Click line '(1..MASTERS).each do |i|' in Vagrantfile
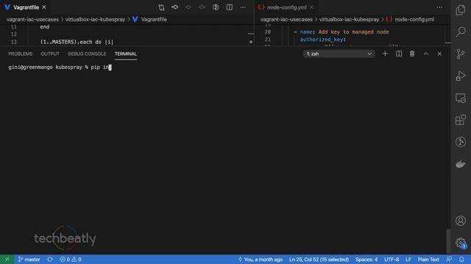The width and height of the screenshot is (471, 264). tap(77, 42)
